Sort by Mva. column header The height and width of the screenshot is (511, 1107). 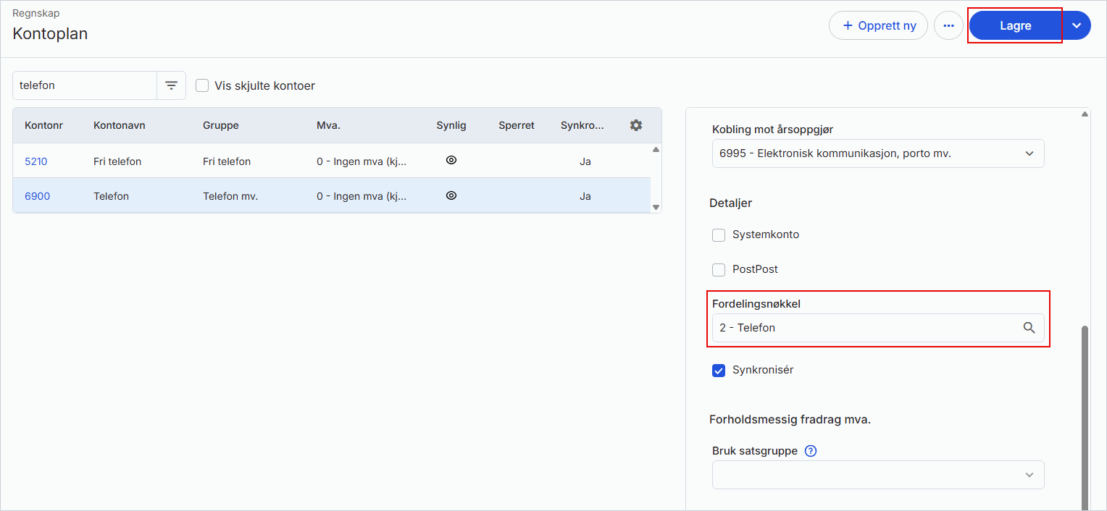328,125
